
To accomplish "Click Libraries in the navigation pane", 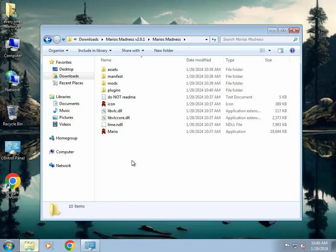I will point(63,97).
